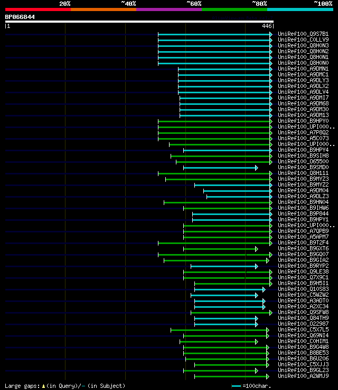Select label UniRef100_A2WMJ9

coord(303,376)
